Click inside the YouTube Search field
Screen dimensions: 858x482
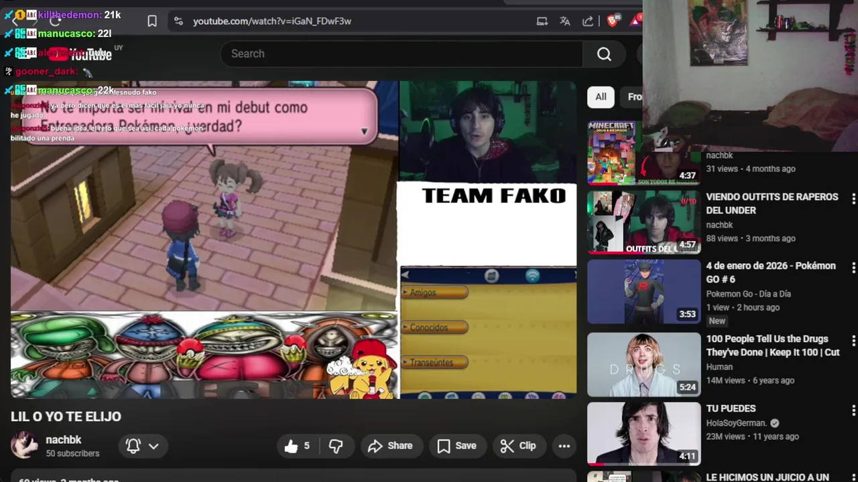(402, 54)
